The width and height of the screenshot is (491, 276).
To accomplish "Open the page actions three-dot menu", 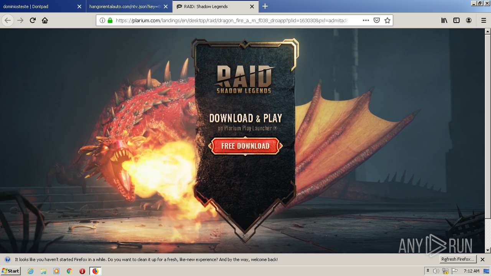I will point(366,20).
